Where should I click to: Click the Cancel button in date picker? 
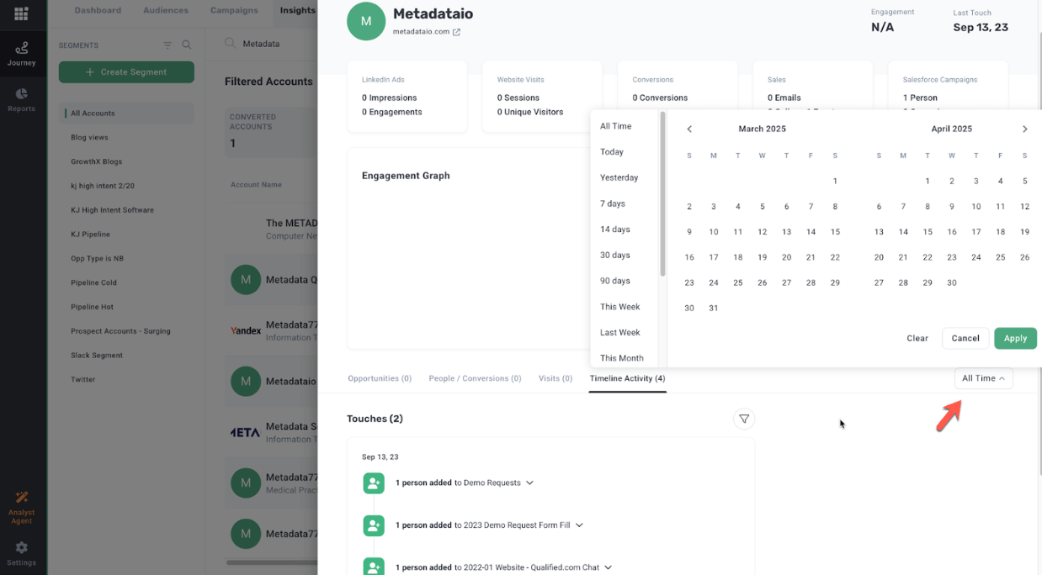click(965, 338)
